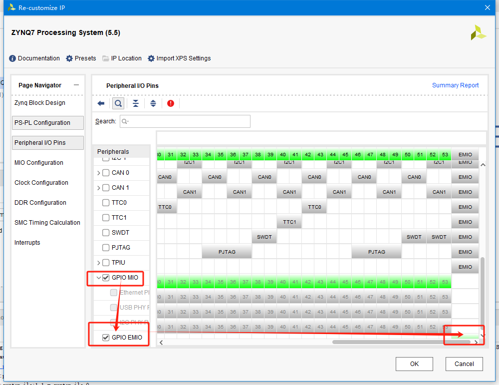Click the back arrow toolbar icon

click(101, 103)
